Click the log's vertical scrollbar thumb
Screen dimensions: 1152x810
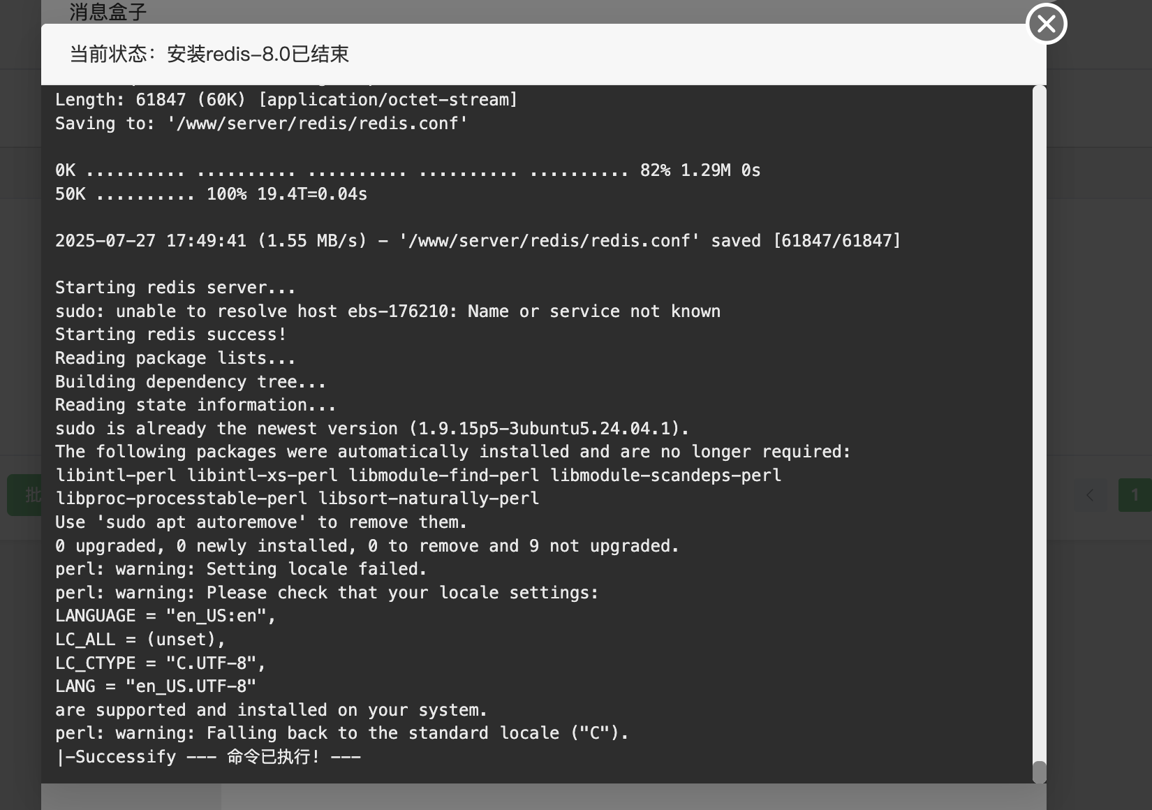coord(1039,772)
